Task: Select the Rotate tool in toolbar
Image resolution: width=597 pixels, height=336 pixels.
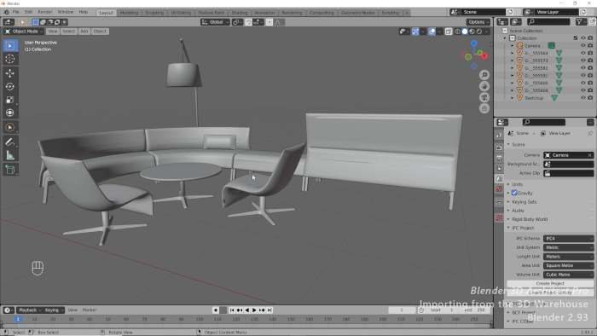Action: pyautogui.click(x=10, y=86)
